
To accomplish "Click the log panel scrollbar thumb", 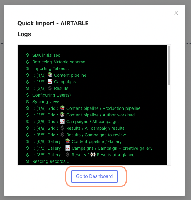I will tap(169, 65).
